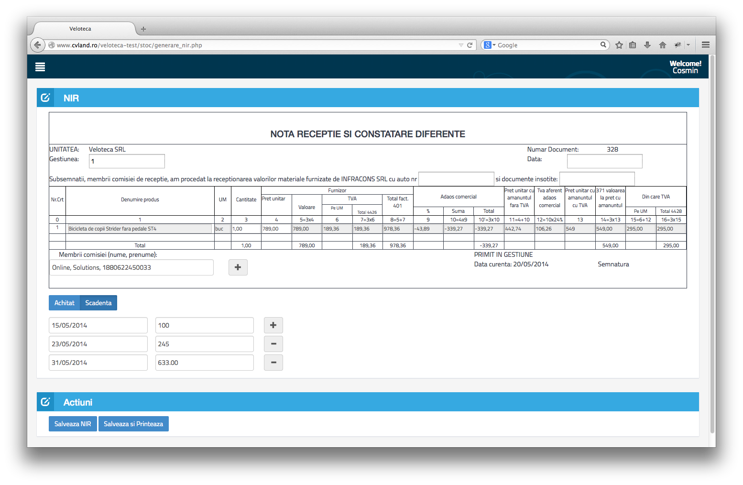Screen dimensions: 743x485
Task: Open the browser downloads arrow icon
Action: tap(647, 45)
